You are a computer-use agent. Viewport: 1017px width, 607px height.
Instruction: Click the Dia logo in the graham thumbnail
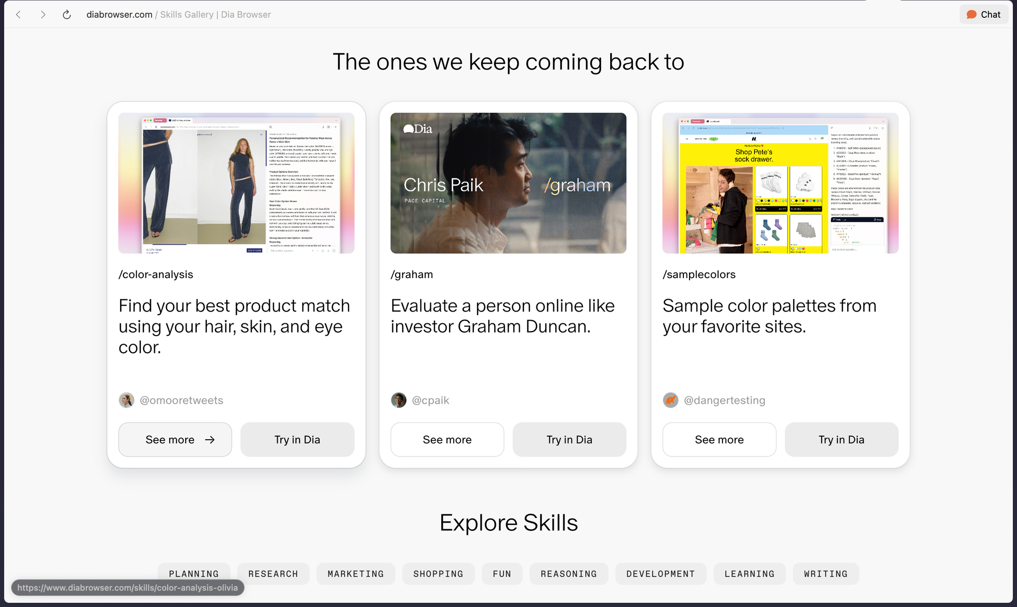point(417,129)
